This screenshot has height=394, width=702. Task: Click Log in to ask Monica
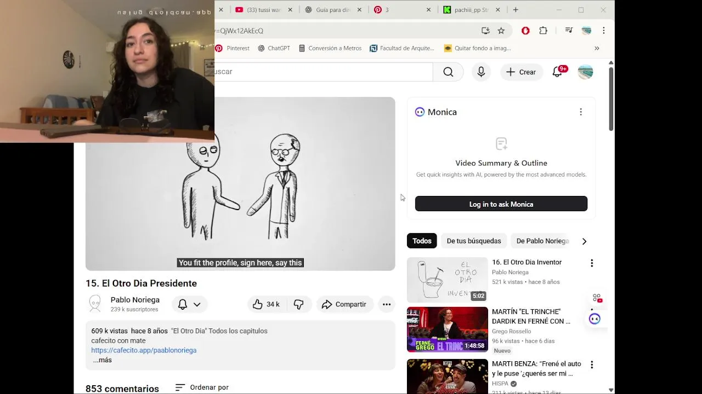(x=501, y=204)
